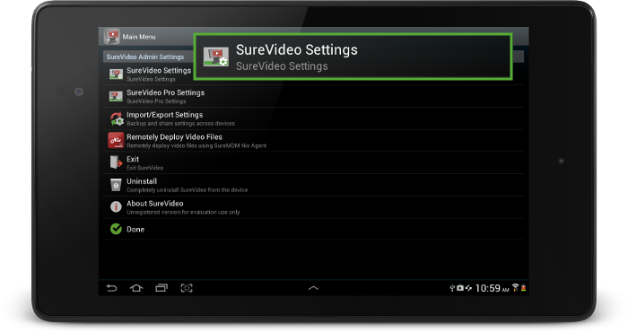
Task: Click the red Nix Agent icon
Action: click(x=116, y=141)
